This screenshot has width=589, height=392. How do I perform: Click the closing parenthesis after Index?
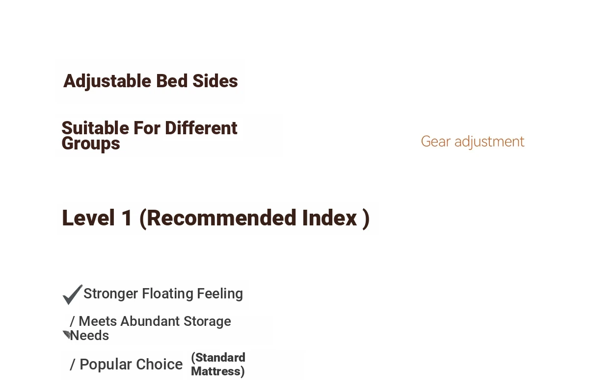(366, 219)
